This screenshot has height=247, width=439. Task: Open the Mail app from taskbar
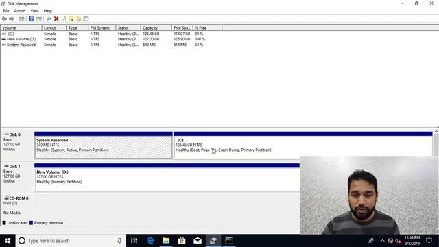(198, 241)
